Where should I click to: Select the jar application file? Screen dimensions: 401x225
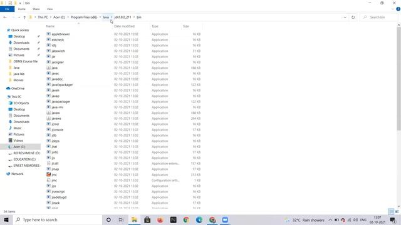tap(53, 56)
